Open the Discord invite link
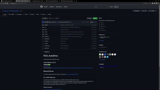This screenshot has width=160, height=90. click(x=72, y=74)
